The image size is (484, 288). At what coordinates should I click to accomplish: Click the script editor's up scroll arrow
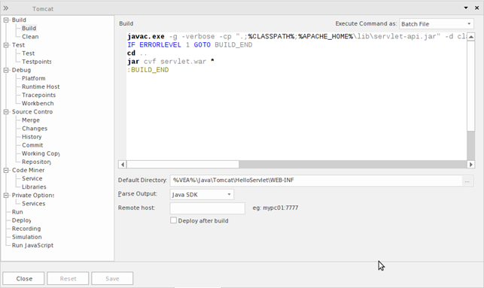pyautogui.click(x=470, y=37)
